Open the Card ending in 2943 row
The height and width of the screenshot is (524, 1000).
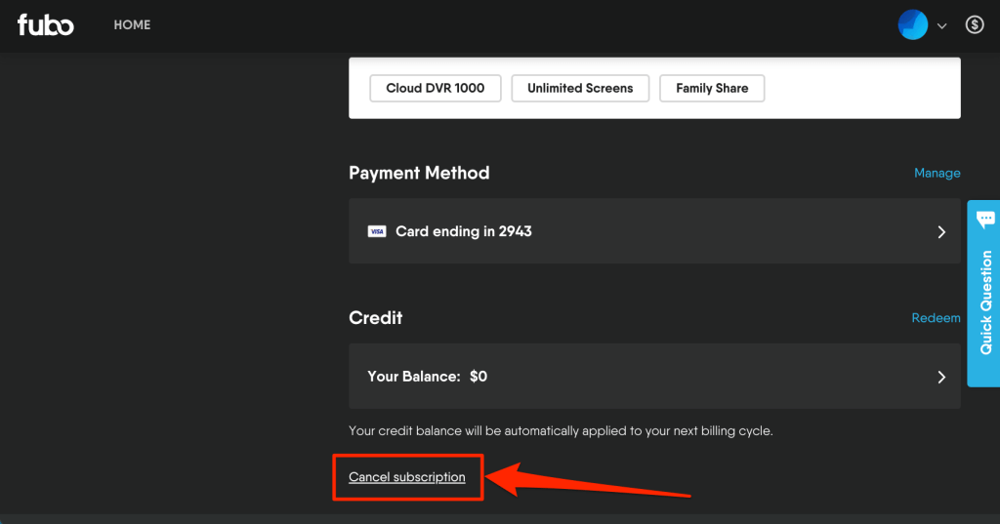point(654,231)
